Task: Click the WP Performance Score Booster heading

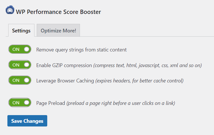Action: pos(58,12)
